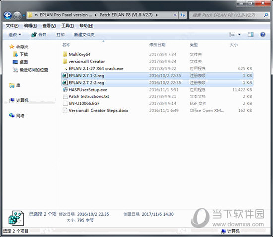Sort by the 大小 column header
This screenshot has height=237, width=273.
click(x=234, y=45)
